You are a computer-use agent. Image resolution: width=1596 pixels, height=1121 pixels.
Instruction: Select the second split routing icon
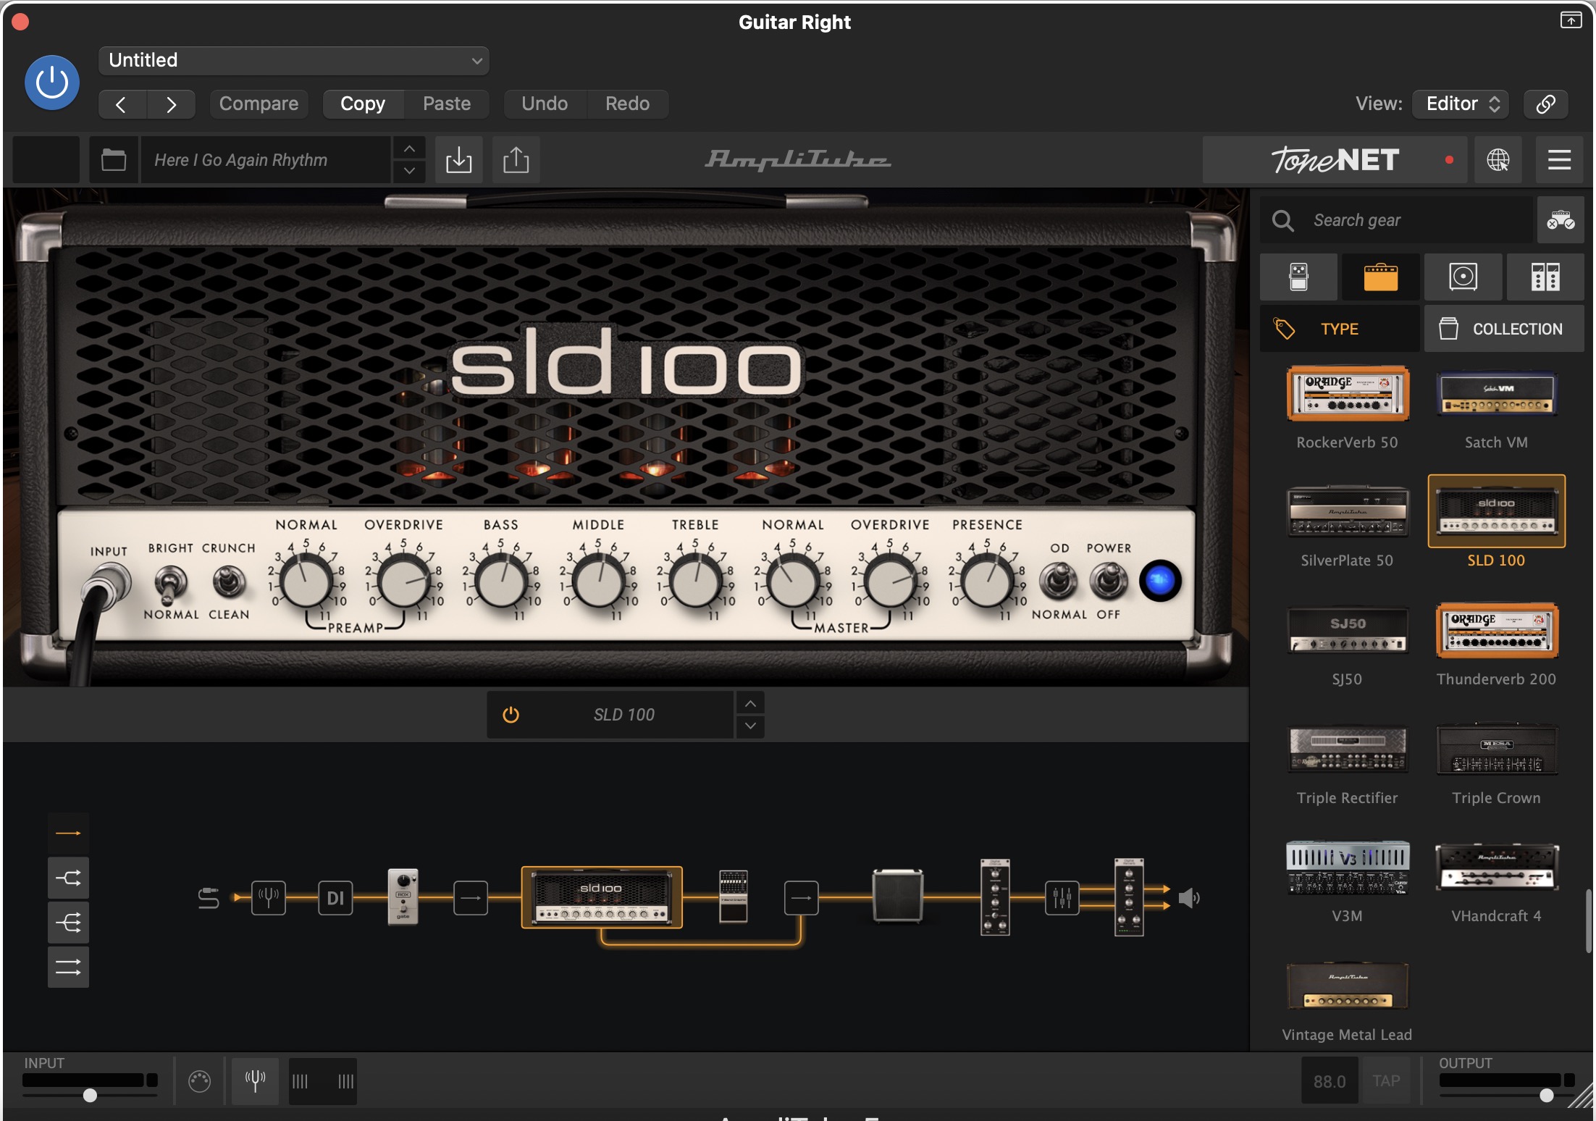68,878
